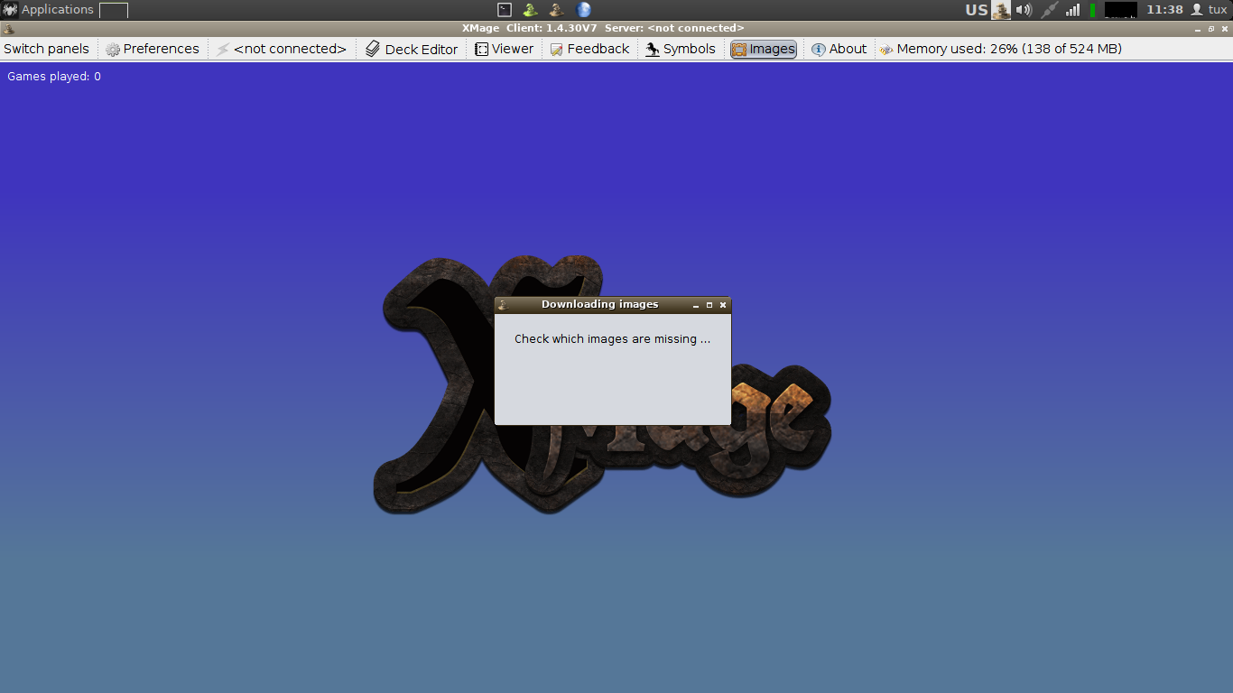Restore the XMage main window size
This screenshot has height=693, width=1233.
coord(1211,29)
